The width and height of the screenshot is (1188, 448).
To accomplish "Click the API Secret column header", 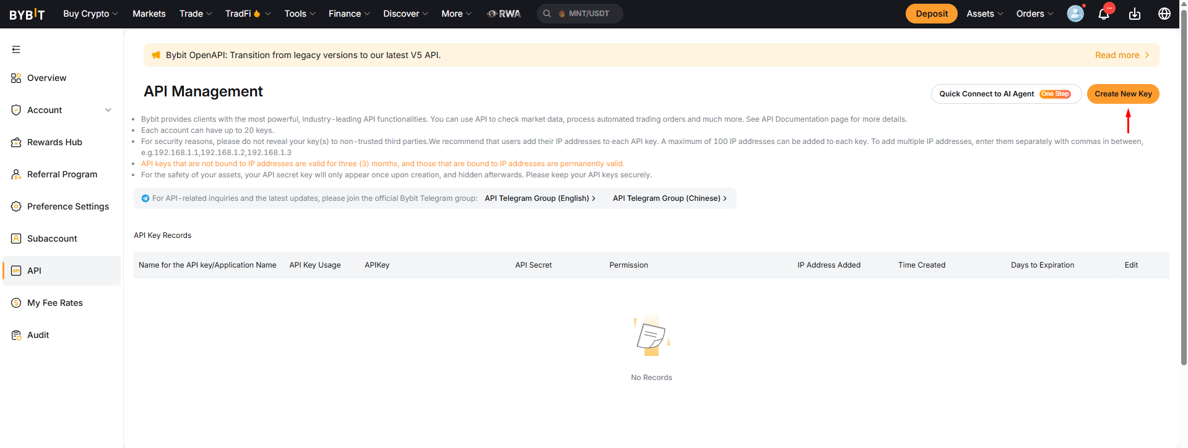I will (534, 265).
